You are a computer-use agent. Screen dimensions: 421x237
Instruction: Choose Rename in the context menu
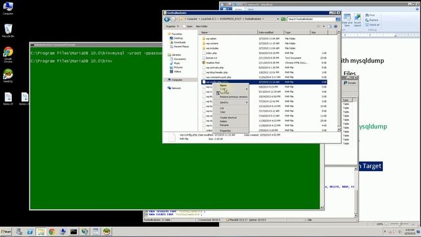click(231, 125)
